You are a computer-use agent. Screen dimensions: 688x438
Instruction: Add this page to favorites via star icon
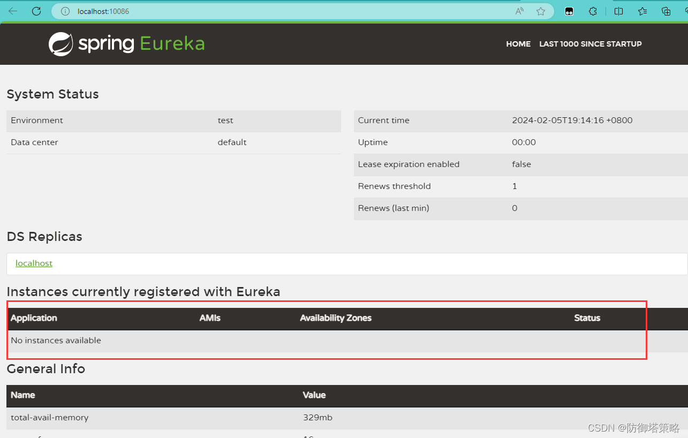click(x=541, y=11)
